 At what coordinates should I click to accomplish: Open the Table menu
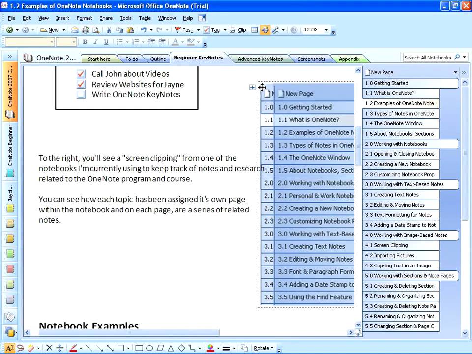(x=145, y=18)
